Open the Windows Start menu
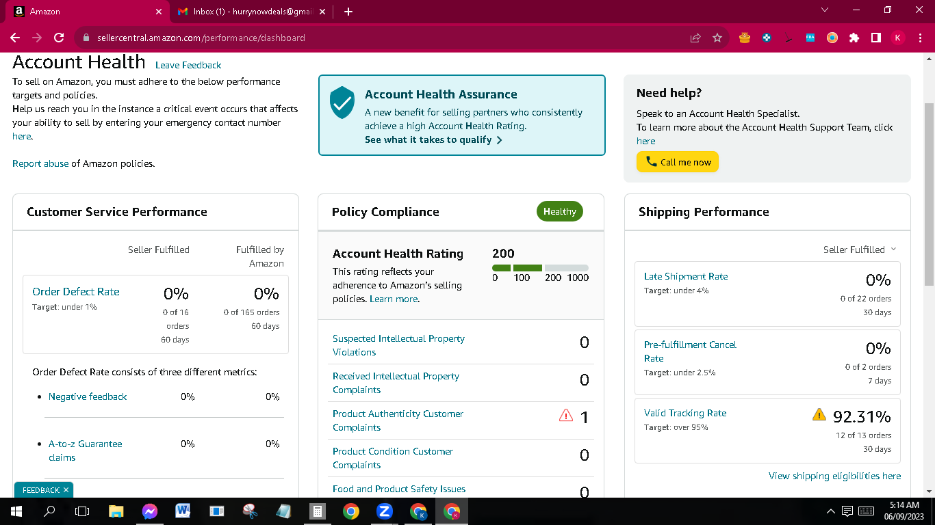The image size is (935, 525). click(x=16, y=511)
